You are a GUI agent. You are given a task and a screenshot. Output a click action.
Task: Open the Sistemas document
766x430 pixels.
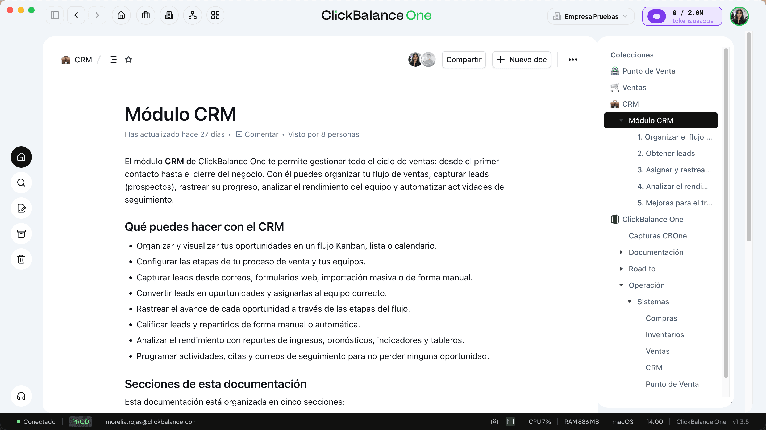pos(653,302)
